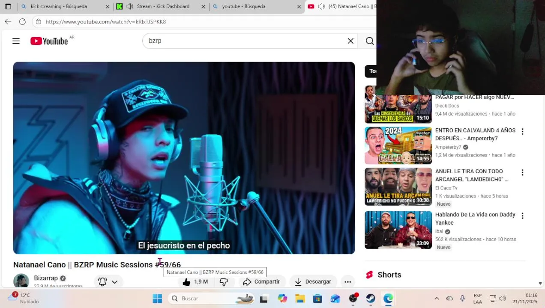Select the Shorts section icon
This screenshot has width=545, height=308.
click(369, 275)
